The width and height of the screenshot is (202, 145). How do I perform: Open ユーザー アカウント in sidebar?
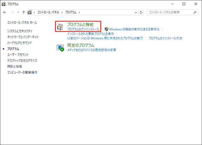[x=18, y=55]
